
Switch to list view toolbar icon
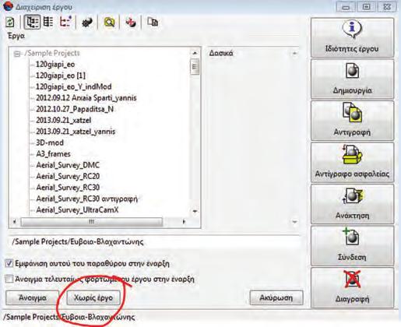48,22
